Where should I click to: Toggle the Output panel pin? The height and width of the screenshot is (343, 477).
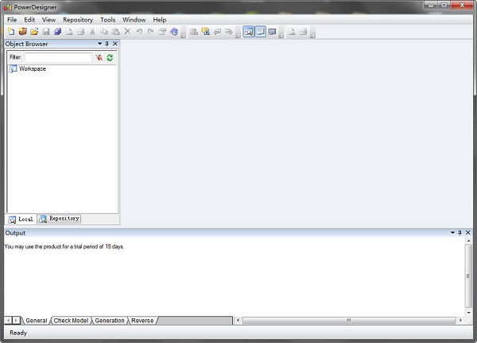(x=460, y=232)
